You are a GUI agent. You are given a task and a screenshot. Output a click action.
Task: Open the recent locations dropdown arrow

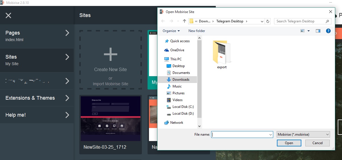pos(178,21)
